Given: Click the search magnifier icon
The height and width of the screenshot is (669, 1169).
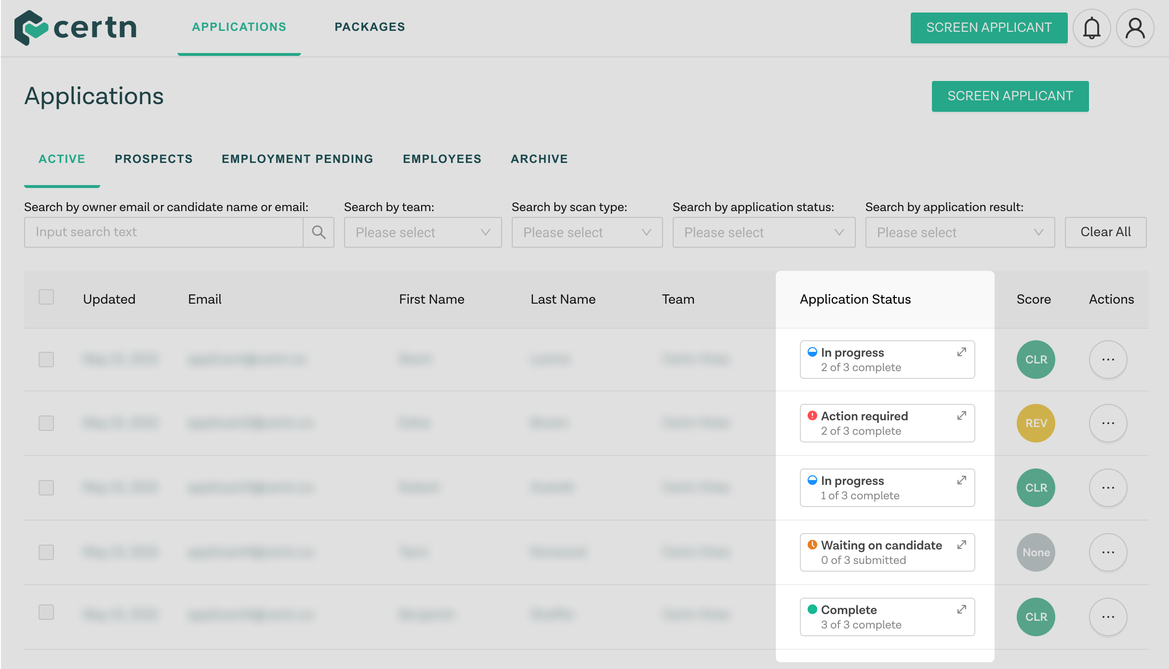Looking at the screenshot, I should point(319,232).
